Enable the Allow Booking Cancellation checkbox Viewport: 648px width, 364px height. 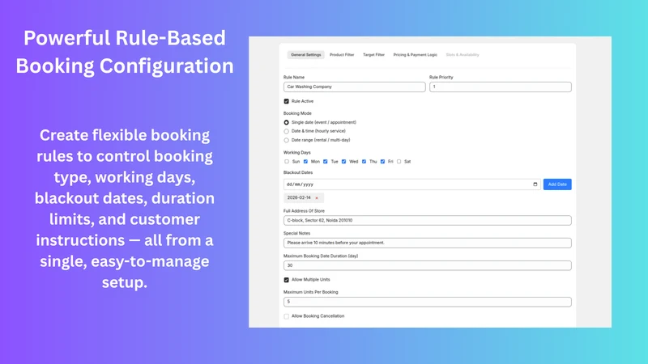(287, 316)
